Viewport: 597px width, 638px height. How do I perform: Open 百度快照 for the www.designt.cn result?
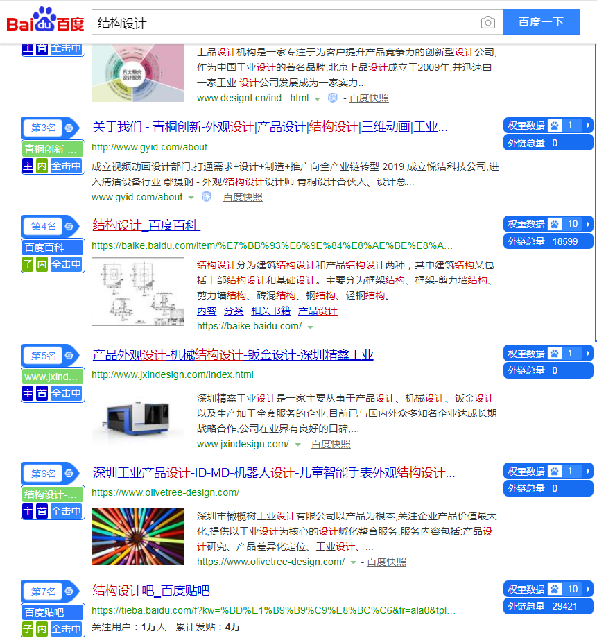pyautogui.click(x=369, y=98)
